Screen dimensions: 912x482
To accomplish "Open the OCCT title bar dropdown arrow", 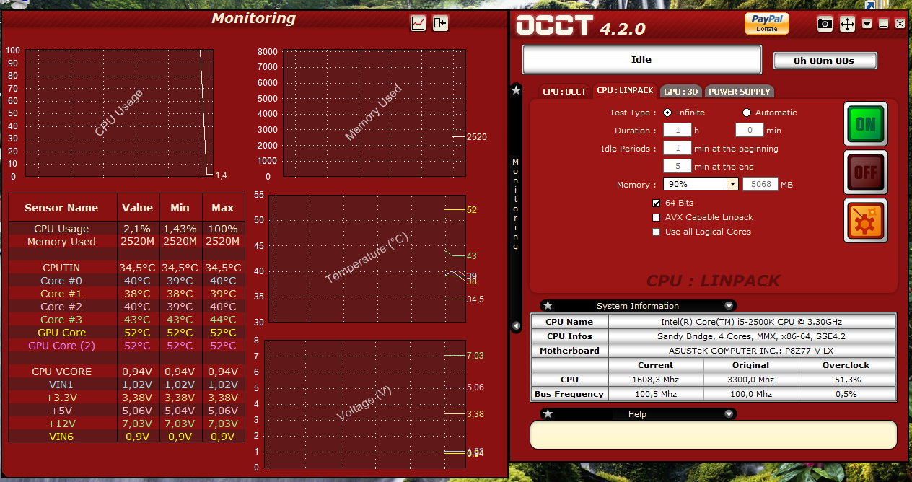I will [x=867, y=24].
